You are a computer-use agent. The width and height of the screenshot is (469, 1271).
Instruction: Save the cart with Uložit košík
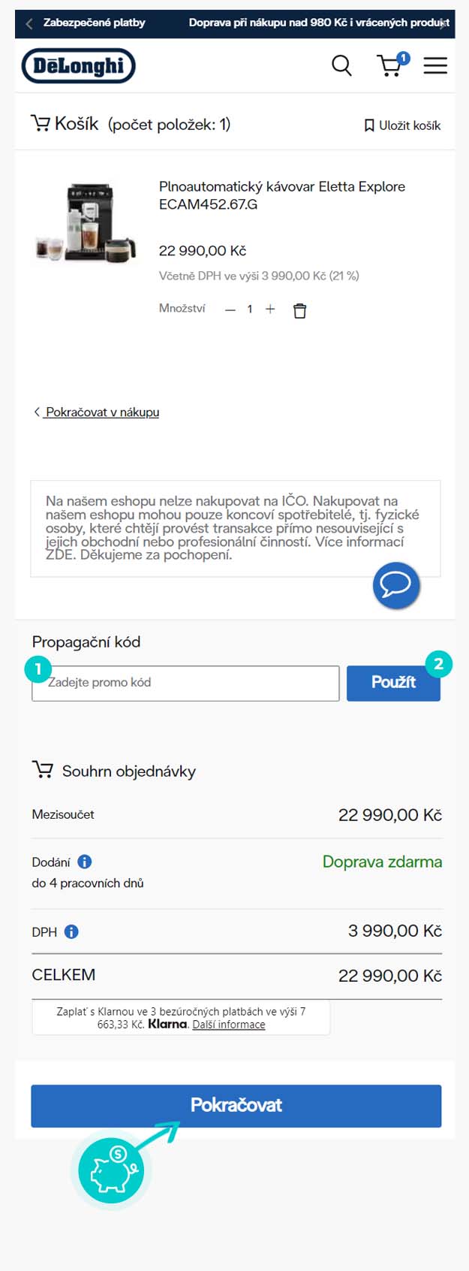[402, 125]
